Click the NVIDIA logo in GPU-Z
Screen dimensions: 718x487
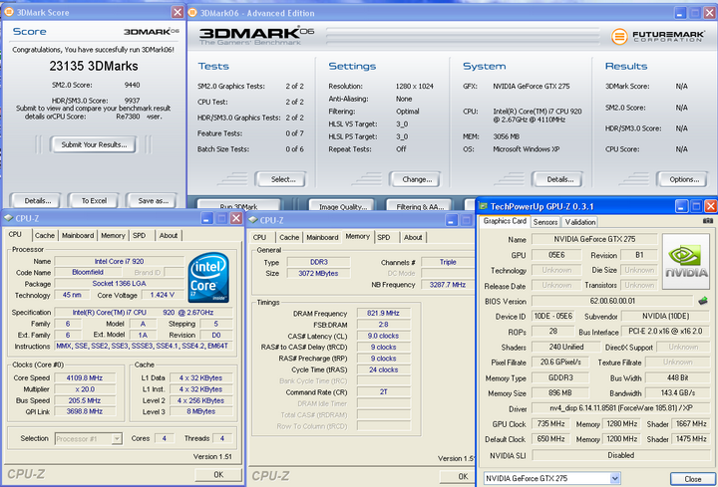point(686,262)
